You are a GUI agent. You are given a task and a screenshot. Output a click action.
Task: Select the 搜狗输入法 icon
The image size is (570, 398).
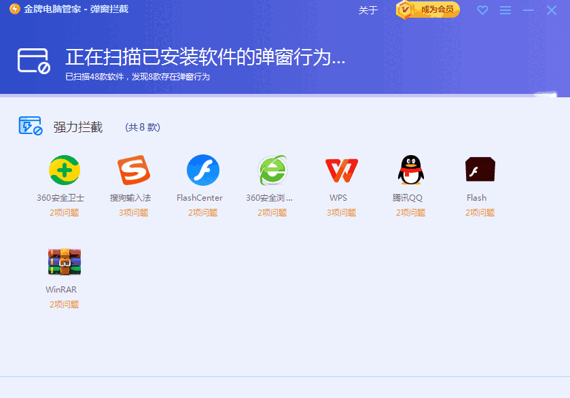[x=134, y=170]
